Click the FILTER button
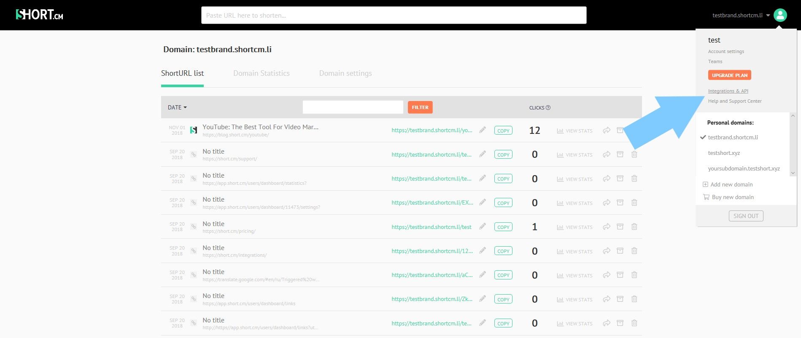Image resolution: width=801 pixels, height=338 pixels. point(420,107)
